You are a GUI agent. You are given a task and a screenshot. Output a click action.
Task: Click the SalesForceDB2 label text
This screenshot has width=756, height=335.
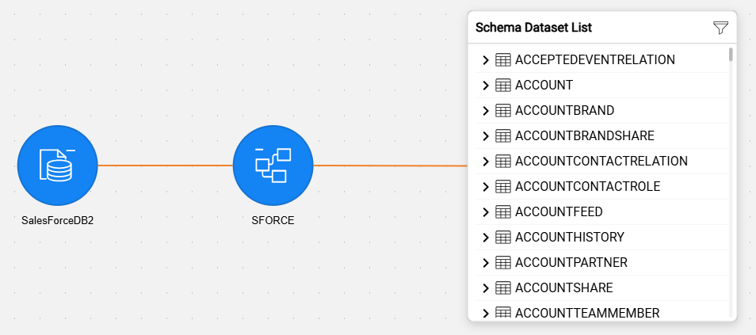point(57,221)
